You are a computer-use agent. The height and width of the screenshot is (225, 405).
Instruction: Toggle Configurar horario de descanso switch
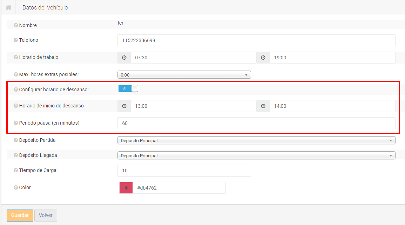pyautogui.click(x=128, y=88)
